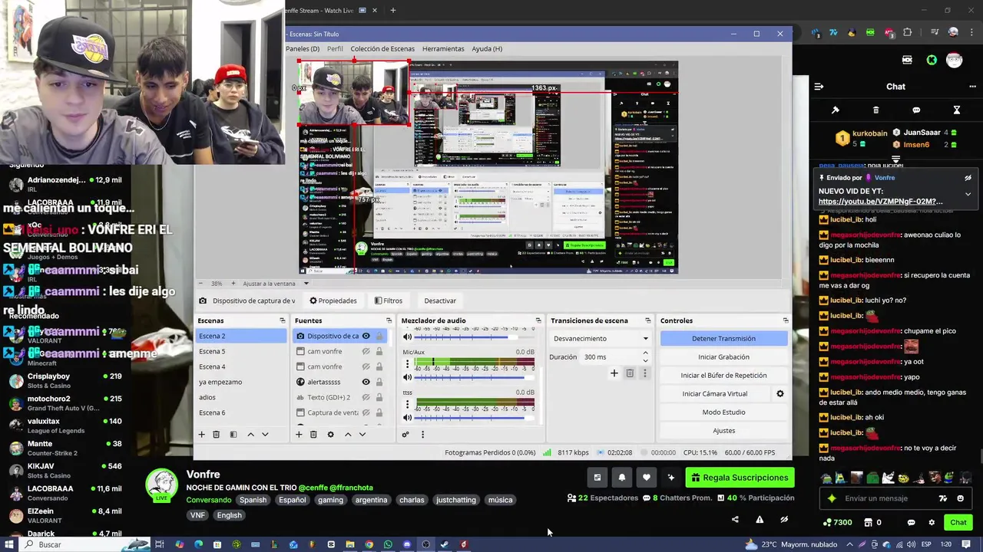983x552 pixels.
Task: Increase the transition duration with up arrow
Action: [x=645, y=353]
